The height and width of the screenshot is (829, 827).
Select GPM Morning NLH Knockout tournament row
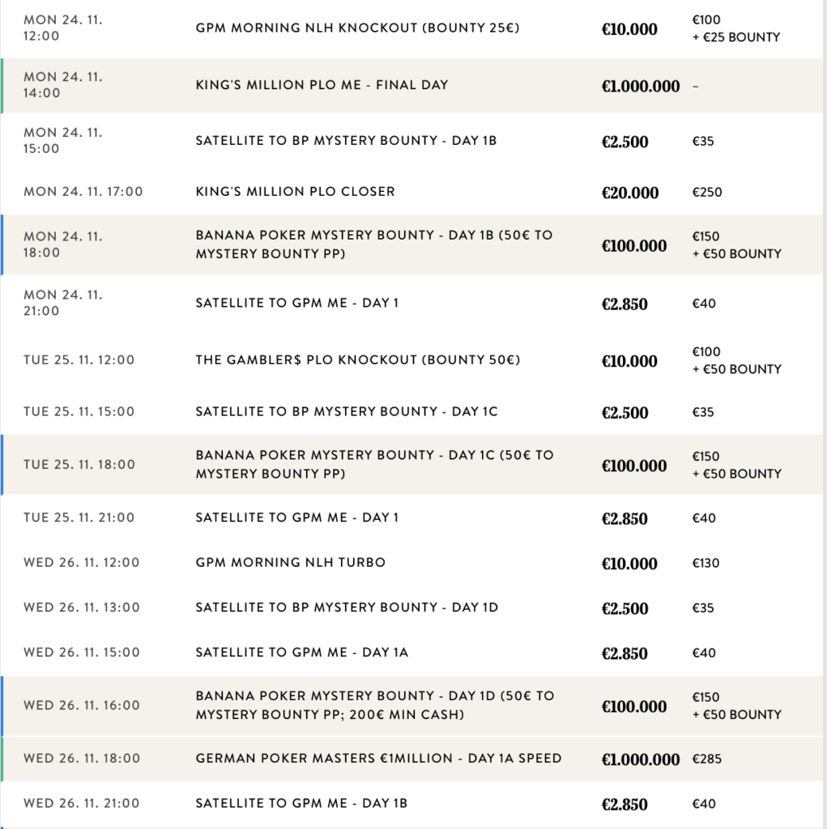357,28
